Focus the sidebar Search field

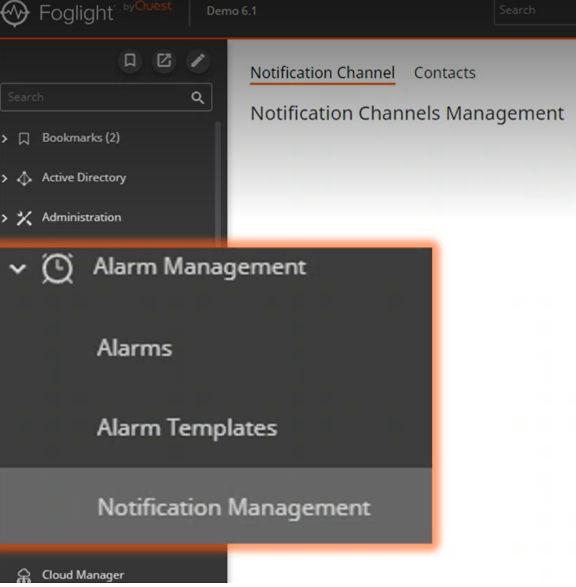pyautogui.click(x=106, y=97)
